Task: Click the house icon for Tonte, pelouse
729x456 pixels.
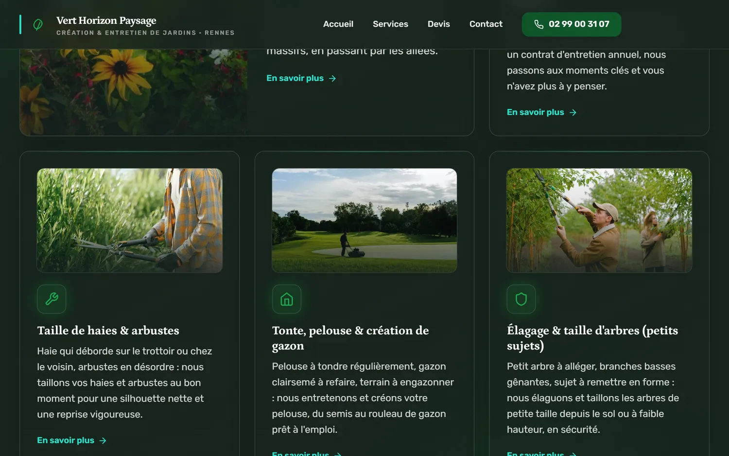Action: [287, 299]
